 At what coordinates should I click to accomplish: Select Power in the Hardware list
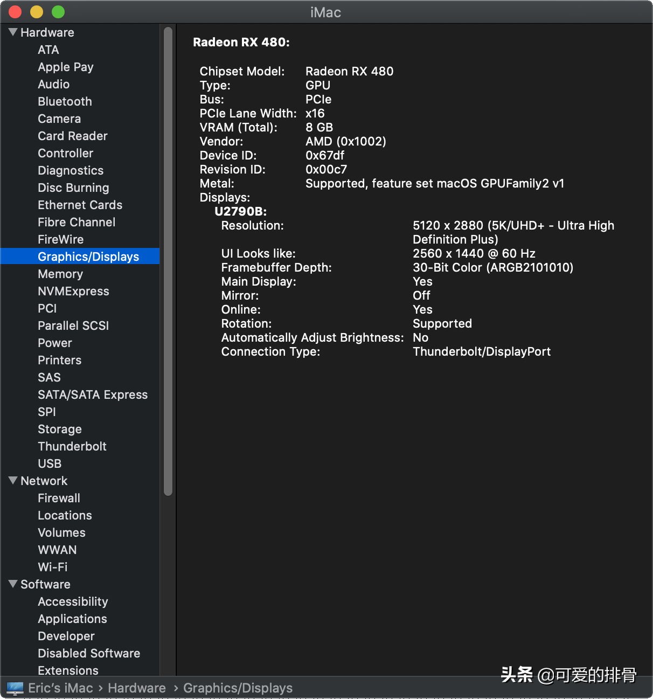click(x=55, y=343)
